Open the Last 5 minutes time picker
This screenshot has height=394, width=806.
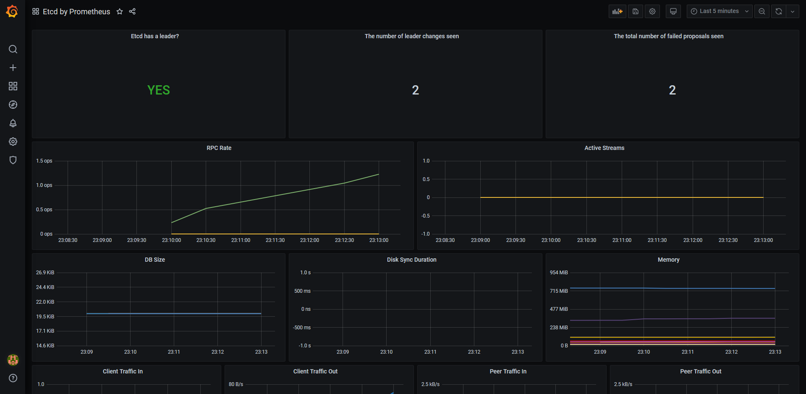tap(719, 11)
